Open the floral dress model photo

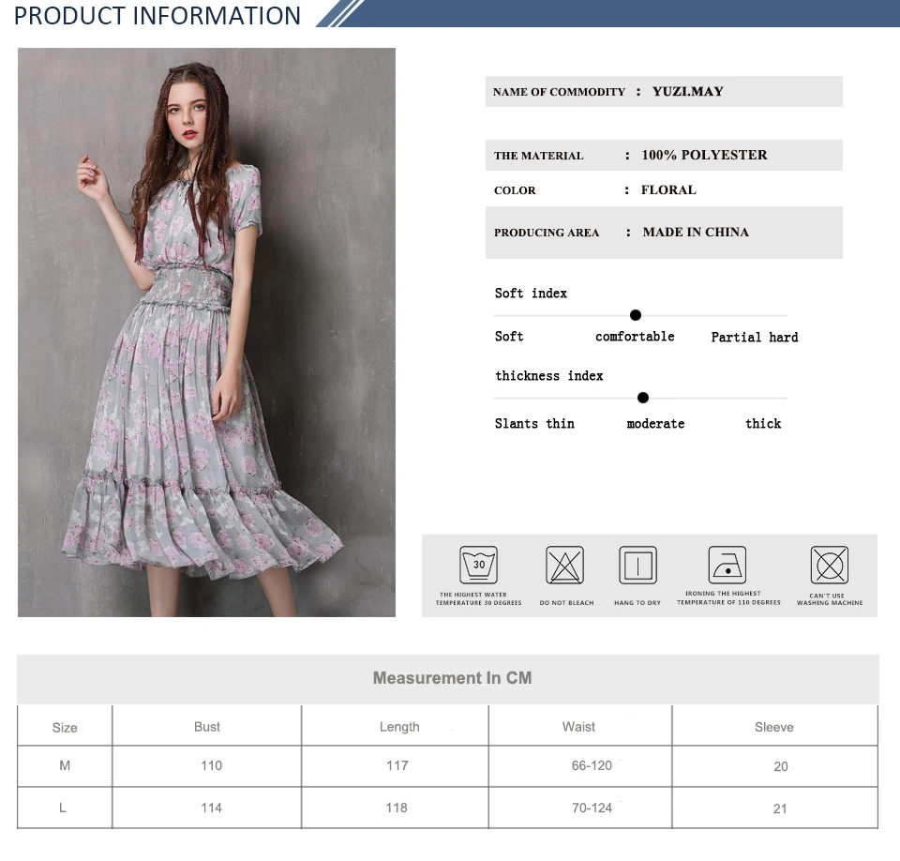tap(206, 332)
